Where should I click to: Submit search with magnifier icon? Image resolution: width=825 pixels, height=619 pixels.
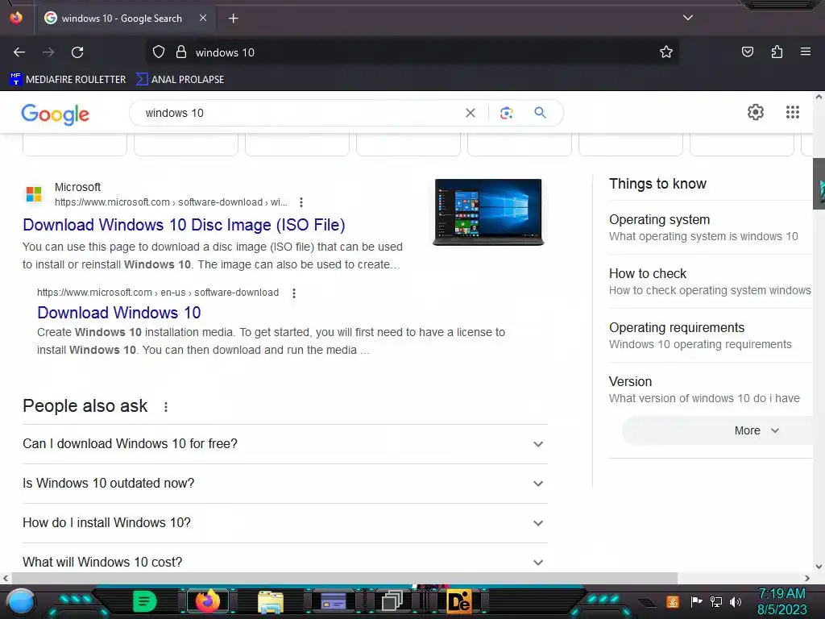[x=540, y=113]
